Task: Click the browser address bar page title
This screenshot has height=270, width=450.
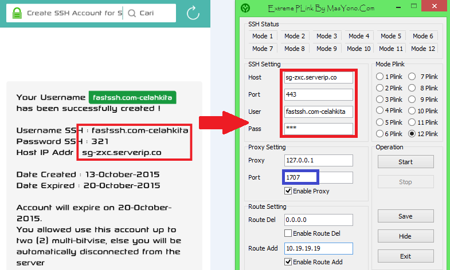Action: pos(74,13)
